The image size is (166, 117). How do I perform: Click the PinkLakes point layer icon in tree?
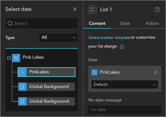22,72
